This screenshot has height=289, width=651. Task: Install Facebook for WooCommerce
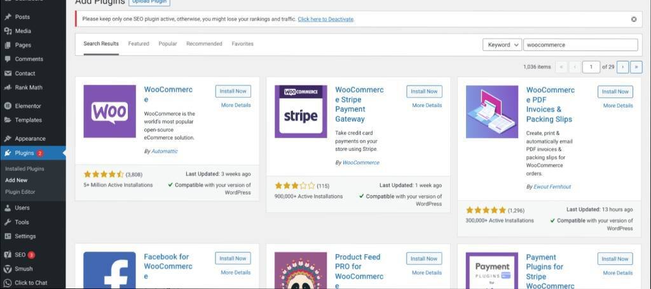233,259
